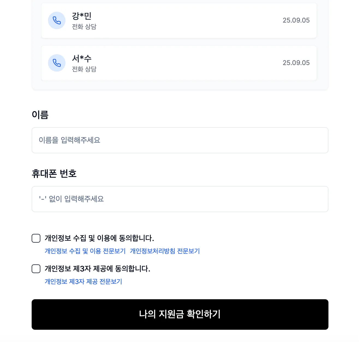Check the 개인정보 제3자 제공 consent checkbox
Image resolution: width=359 pixels, height=342 pixels.
click(x=36, y=269)
